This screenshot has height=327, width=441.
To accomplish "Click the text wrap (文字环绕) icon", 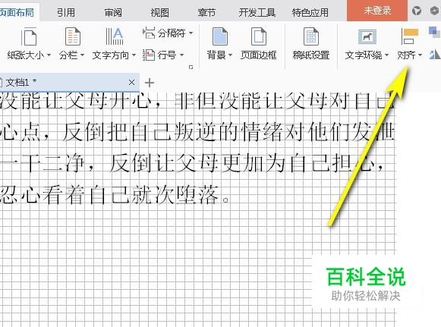I will pos(367,36).
